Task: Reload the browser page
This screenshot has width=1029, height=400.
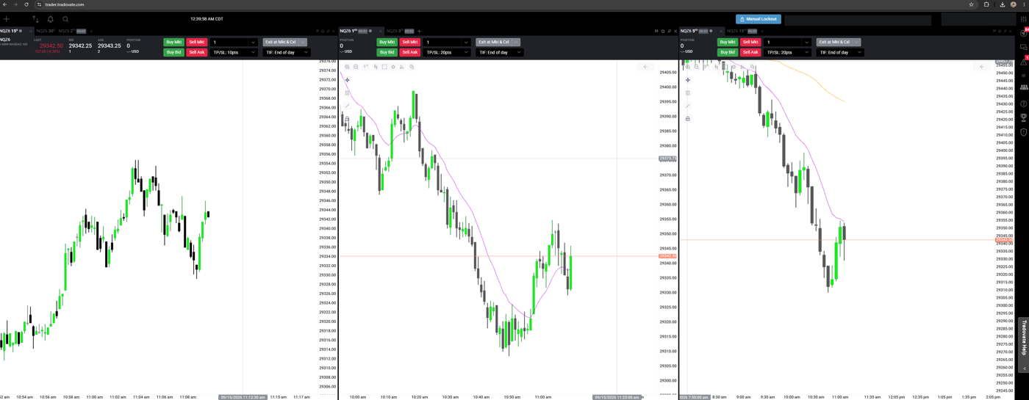Action: (26, 4)
